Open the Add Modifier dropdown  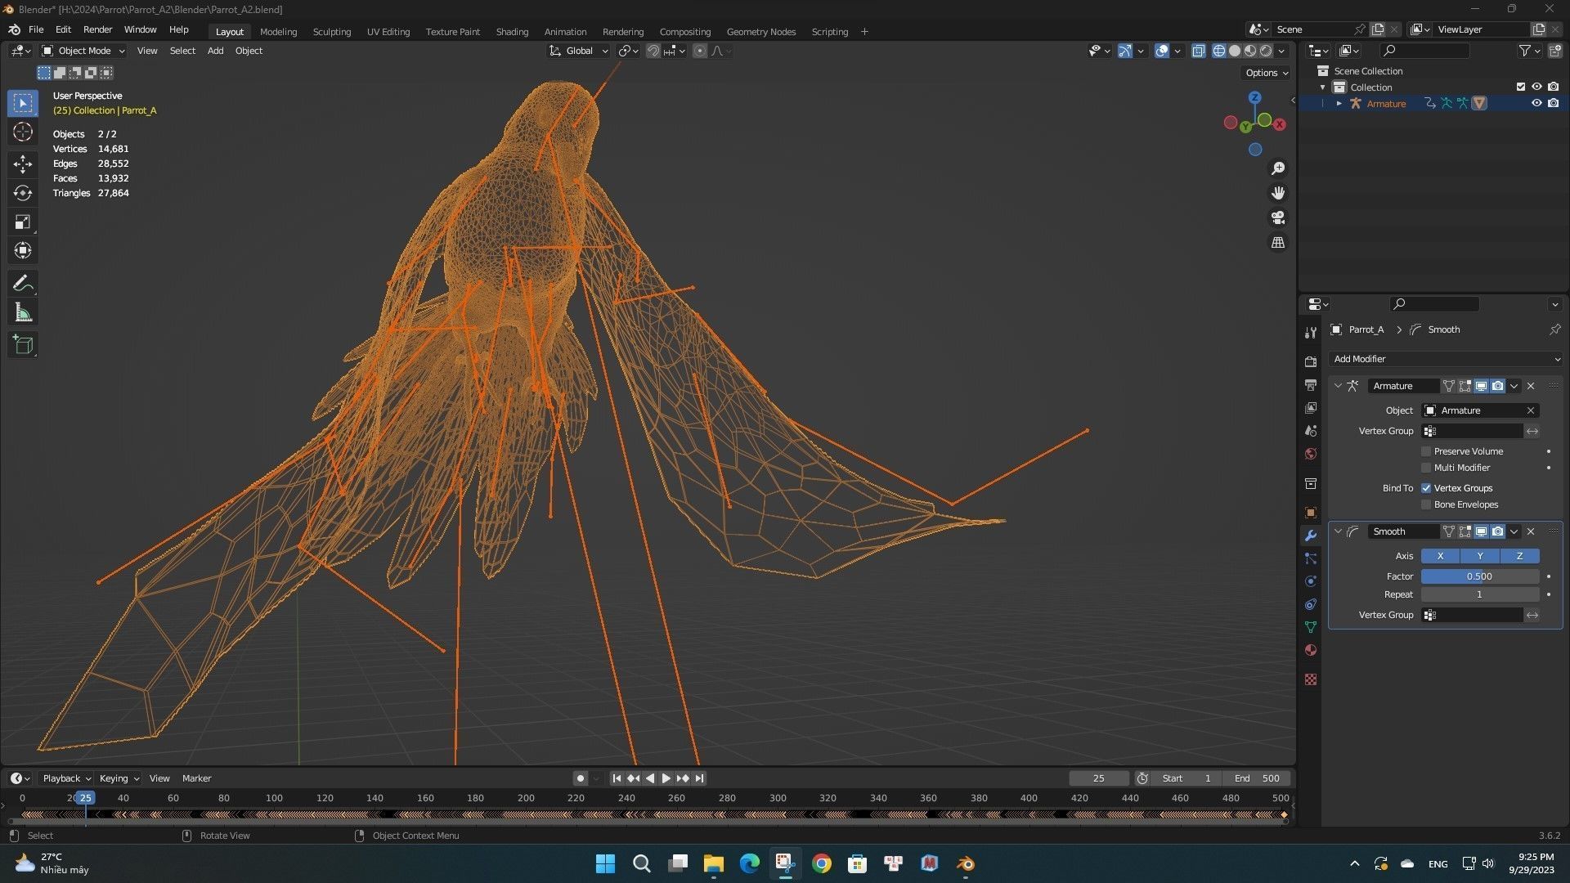(1445, 359)
